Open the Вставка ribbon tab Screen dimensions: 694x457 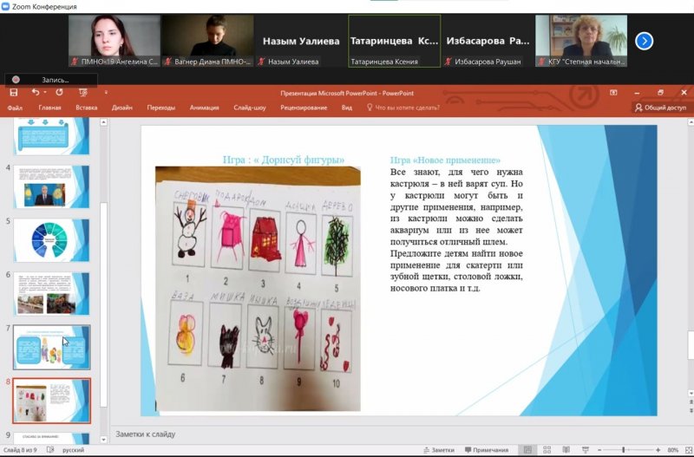click(87, 108)
